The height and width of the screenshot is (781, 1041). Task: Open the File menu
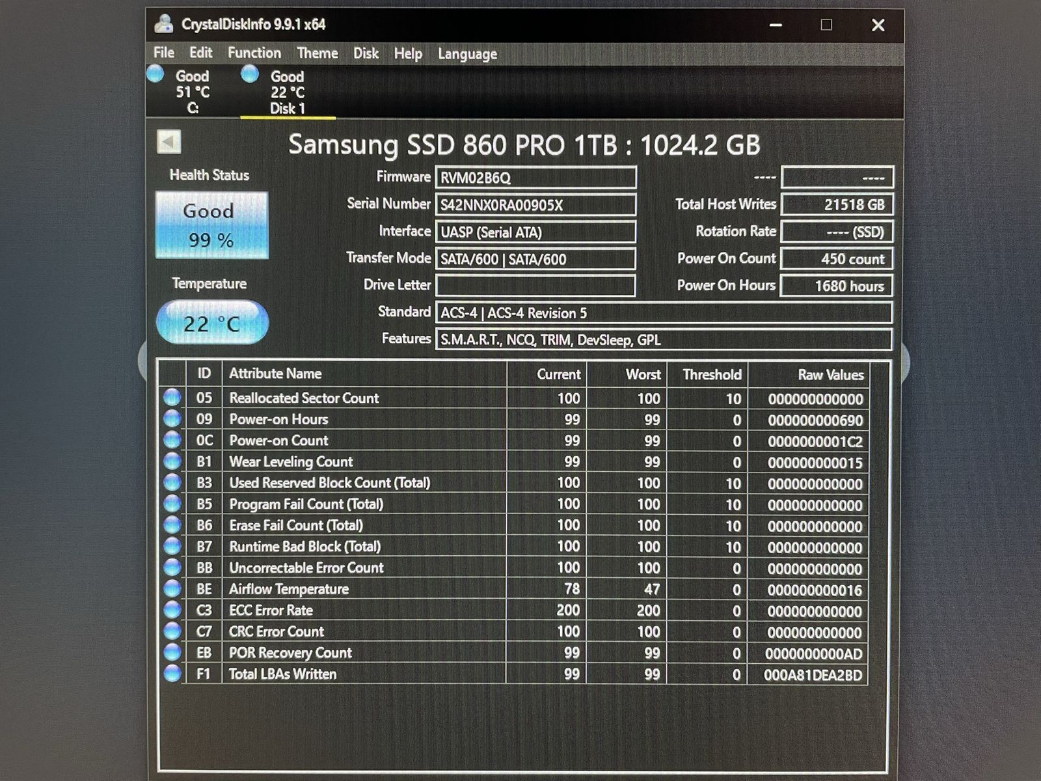tap(164, 53)
